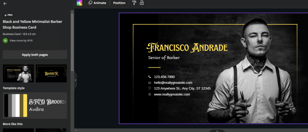Image resolution: width=308 pixels, height=132 pixels.
Task: Toggle the lock icon
Action: tap(142, 3)
